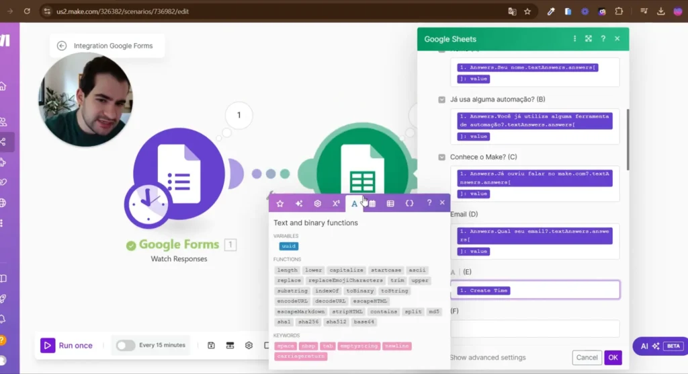The image size is (688, 374).
Task: Click the Google Sheets panel scrollbar
Action: 628,140
